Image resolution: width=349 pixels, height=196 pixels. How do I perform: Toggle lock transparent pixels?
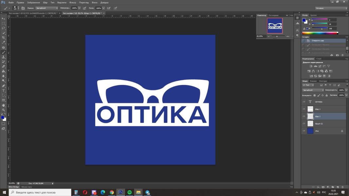[315, 95]
